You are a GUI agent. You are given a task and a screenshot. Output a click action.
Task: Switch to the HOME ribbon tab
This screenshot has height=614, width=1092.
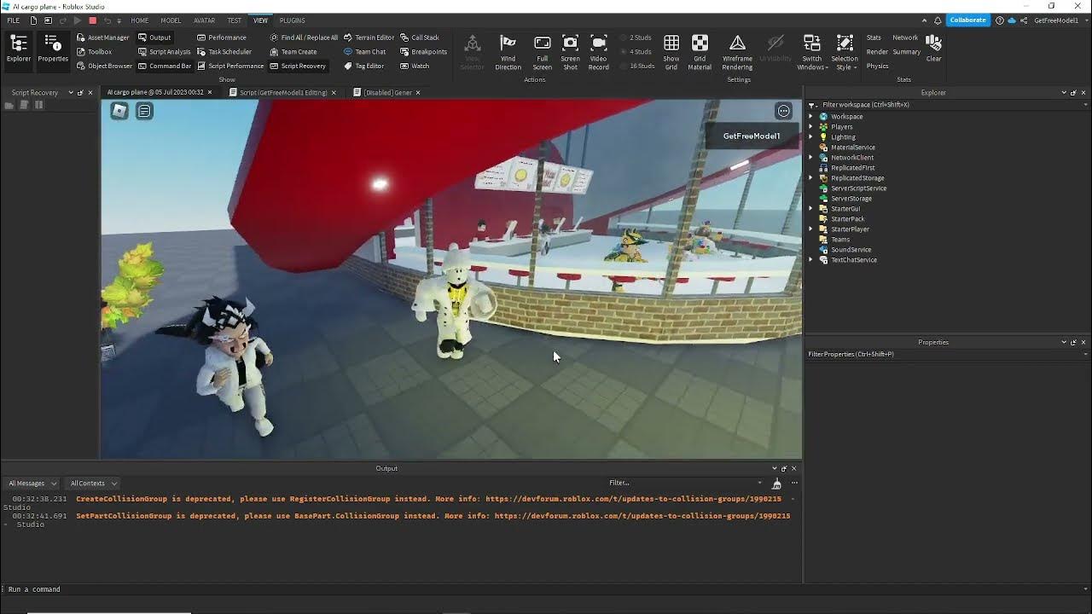(x=139, y=20)
